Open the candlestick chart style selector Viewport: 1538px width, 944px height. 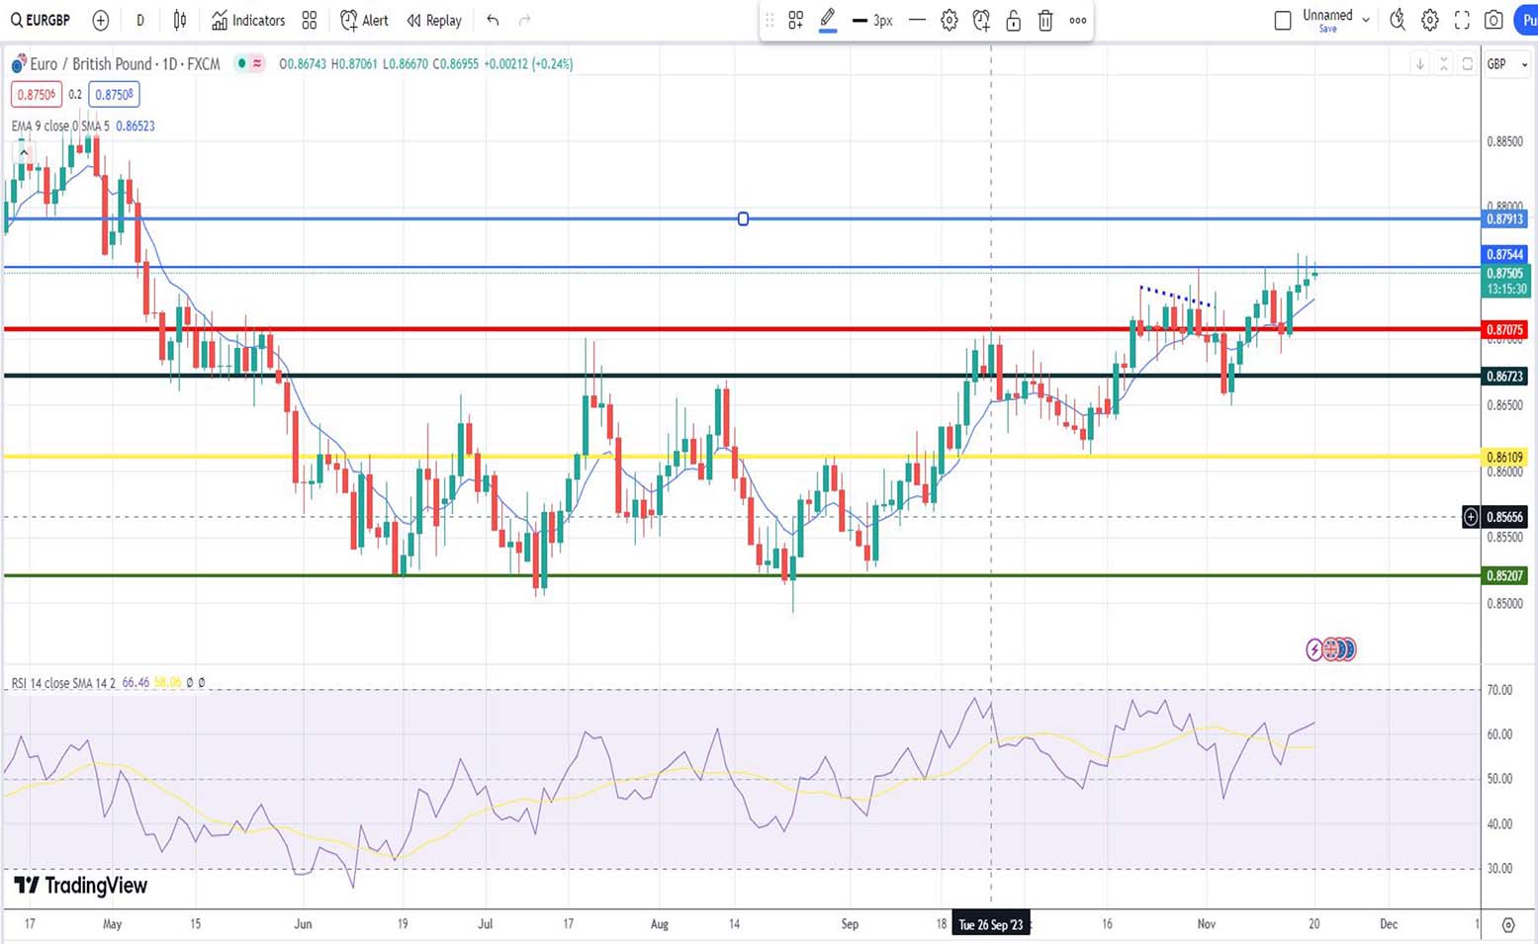[180, 20]
